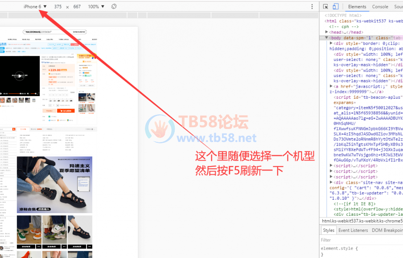Expand the div with border style node
This screenshot has width=403, height=258.
[331, 43]
